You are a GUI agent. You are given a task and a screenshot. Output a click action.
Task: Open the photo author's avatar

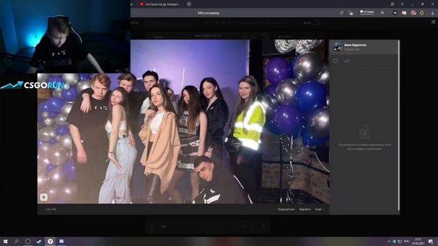tap(337, 47)
